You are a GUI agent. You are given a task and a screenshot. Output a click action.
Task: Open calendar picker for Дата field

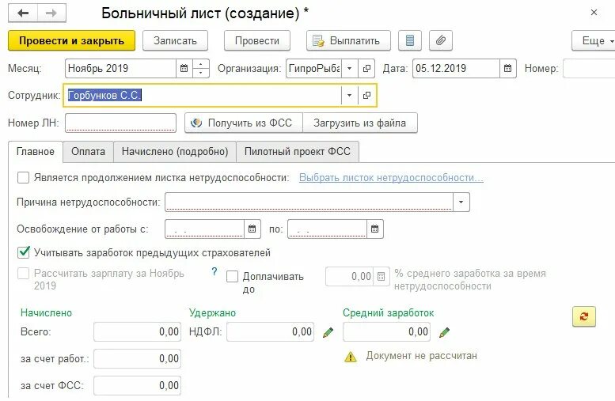click(507, 69)
